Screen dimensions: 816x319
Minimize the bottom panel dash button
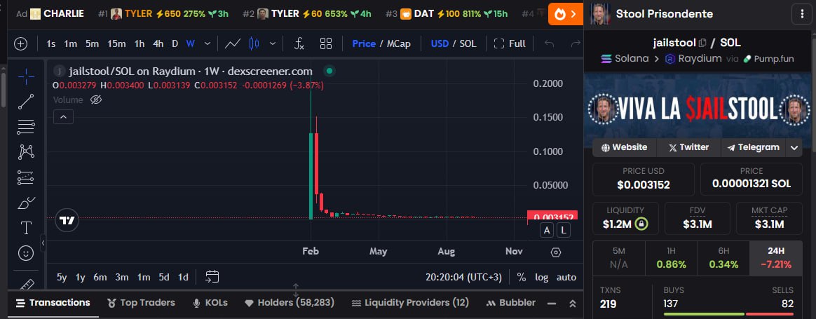(x=552, y=304)
